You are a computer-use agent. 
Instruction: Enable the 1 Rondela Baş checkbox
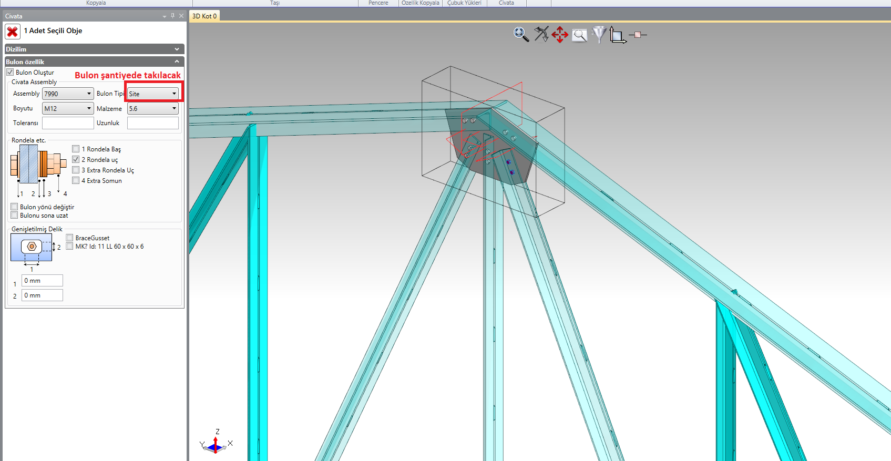pos(76,149)
